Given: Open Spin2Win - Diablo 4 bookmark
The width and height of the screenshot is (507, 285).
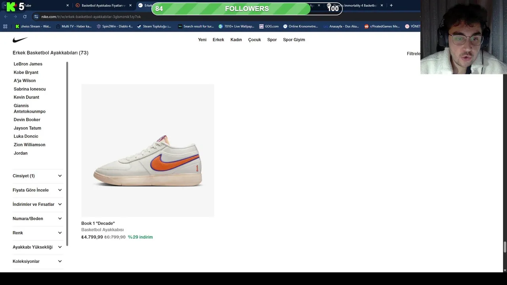Looking at the screenshot, I should point(114,27).
